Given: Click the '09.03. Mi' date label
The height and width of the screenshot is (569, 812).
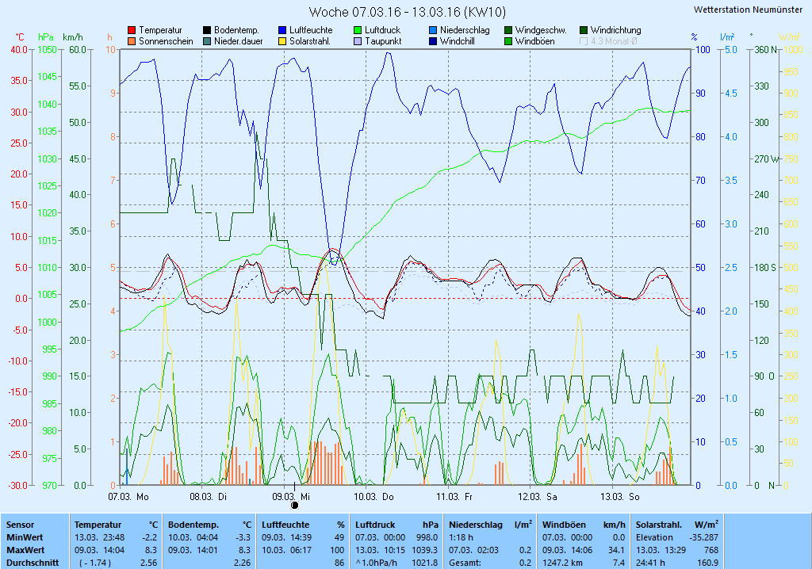Looking at the screenshot, I should tap(291, 497).
